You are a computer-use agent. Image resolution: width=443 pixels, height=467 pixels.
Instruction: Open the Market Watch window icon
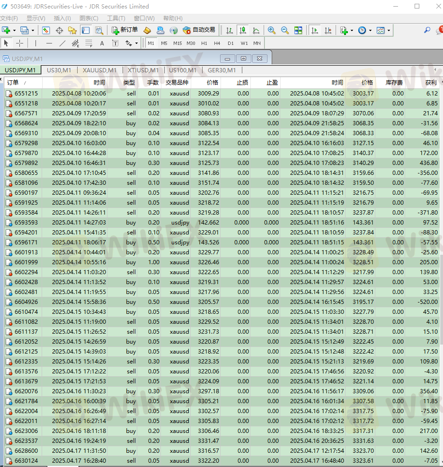tap(46, 30)
